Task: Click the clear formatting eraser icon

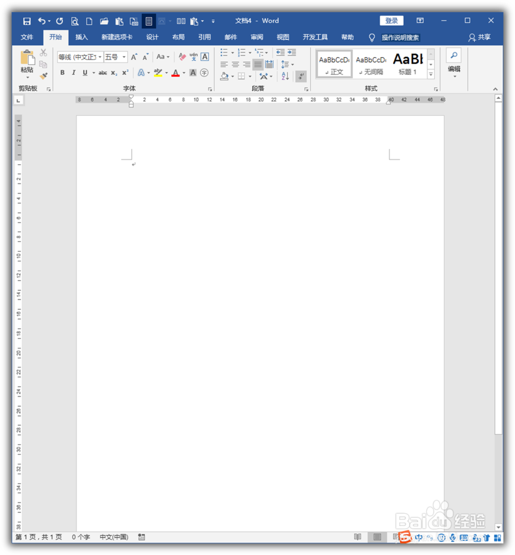Action: [182, 57]
